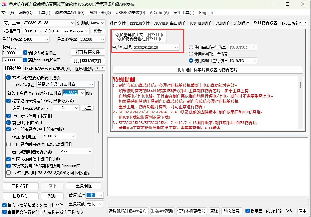Toggle 提示音 checkbox
Image resolution: width=311 pixels, height=217 pixels.
click(247, 211)
